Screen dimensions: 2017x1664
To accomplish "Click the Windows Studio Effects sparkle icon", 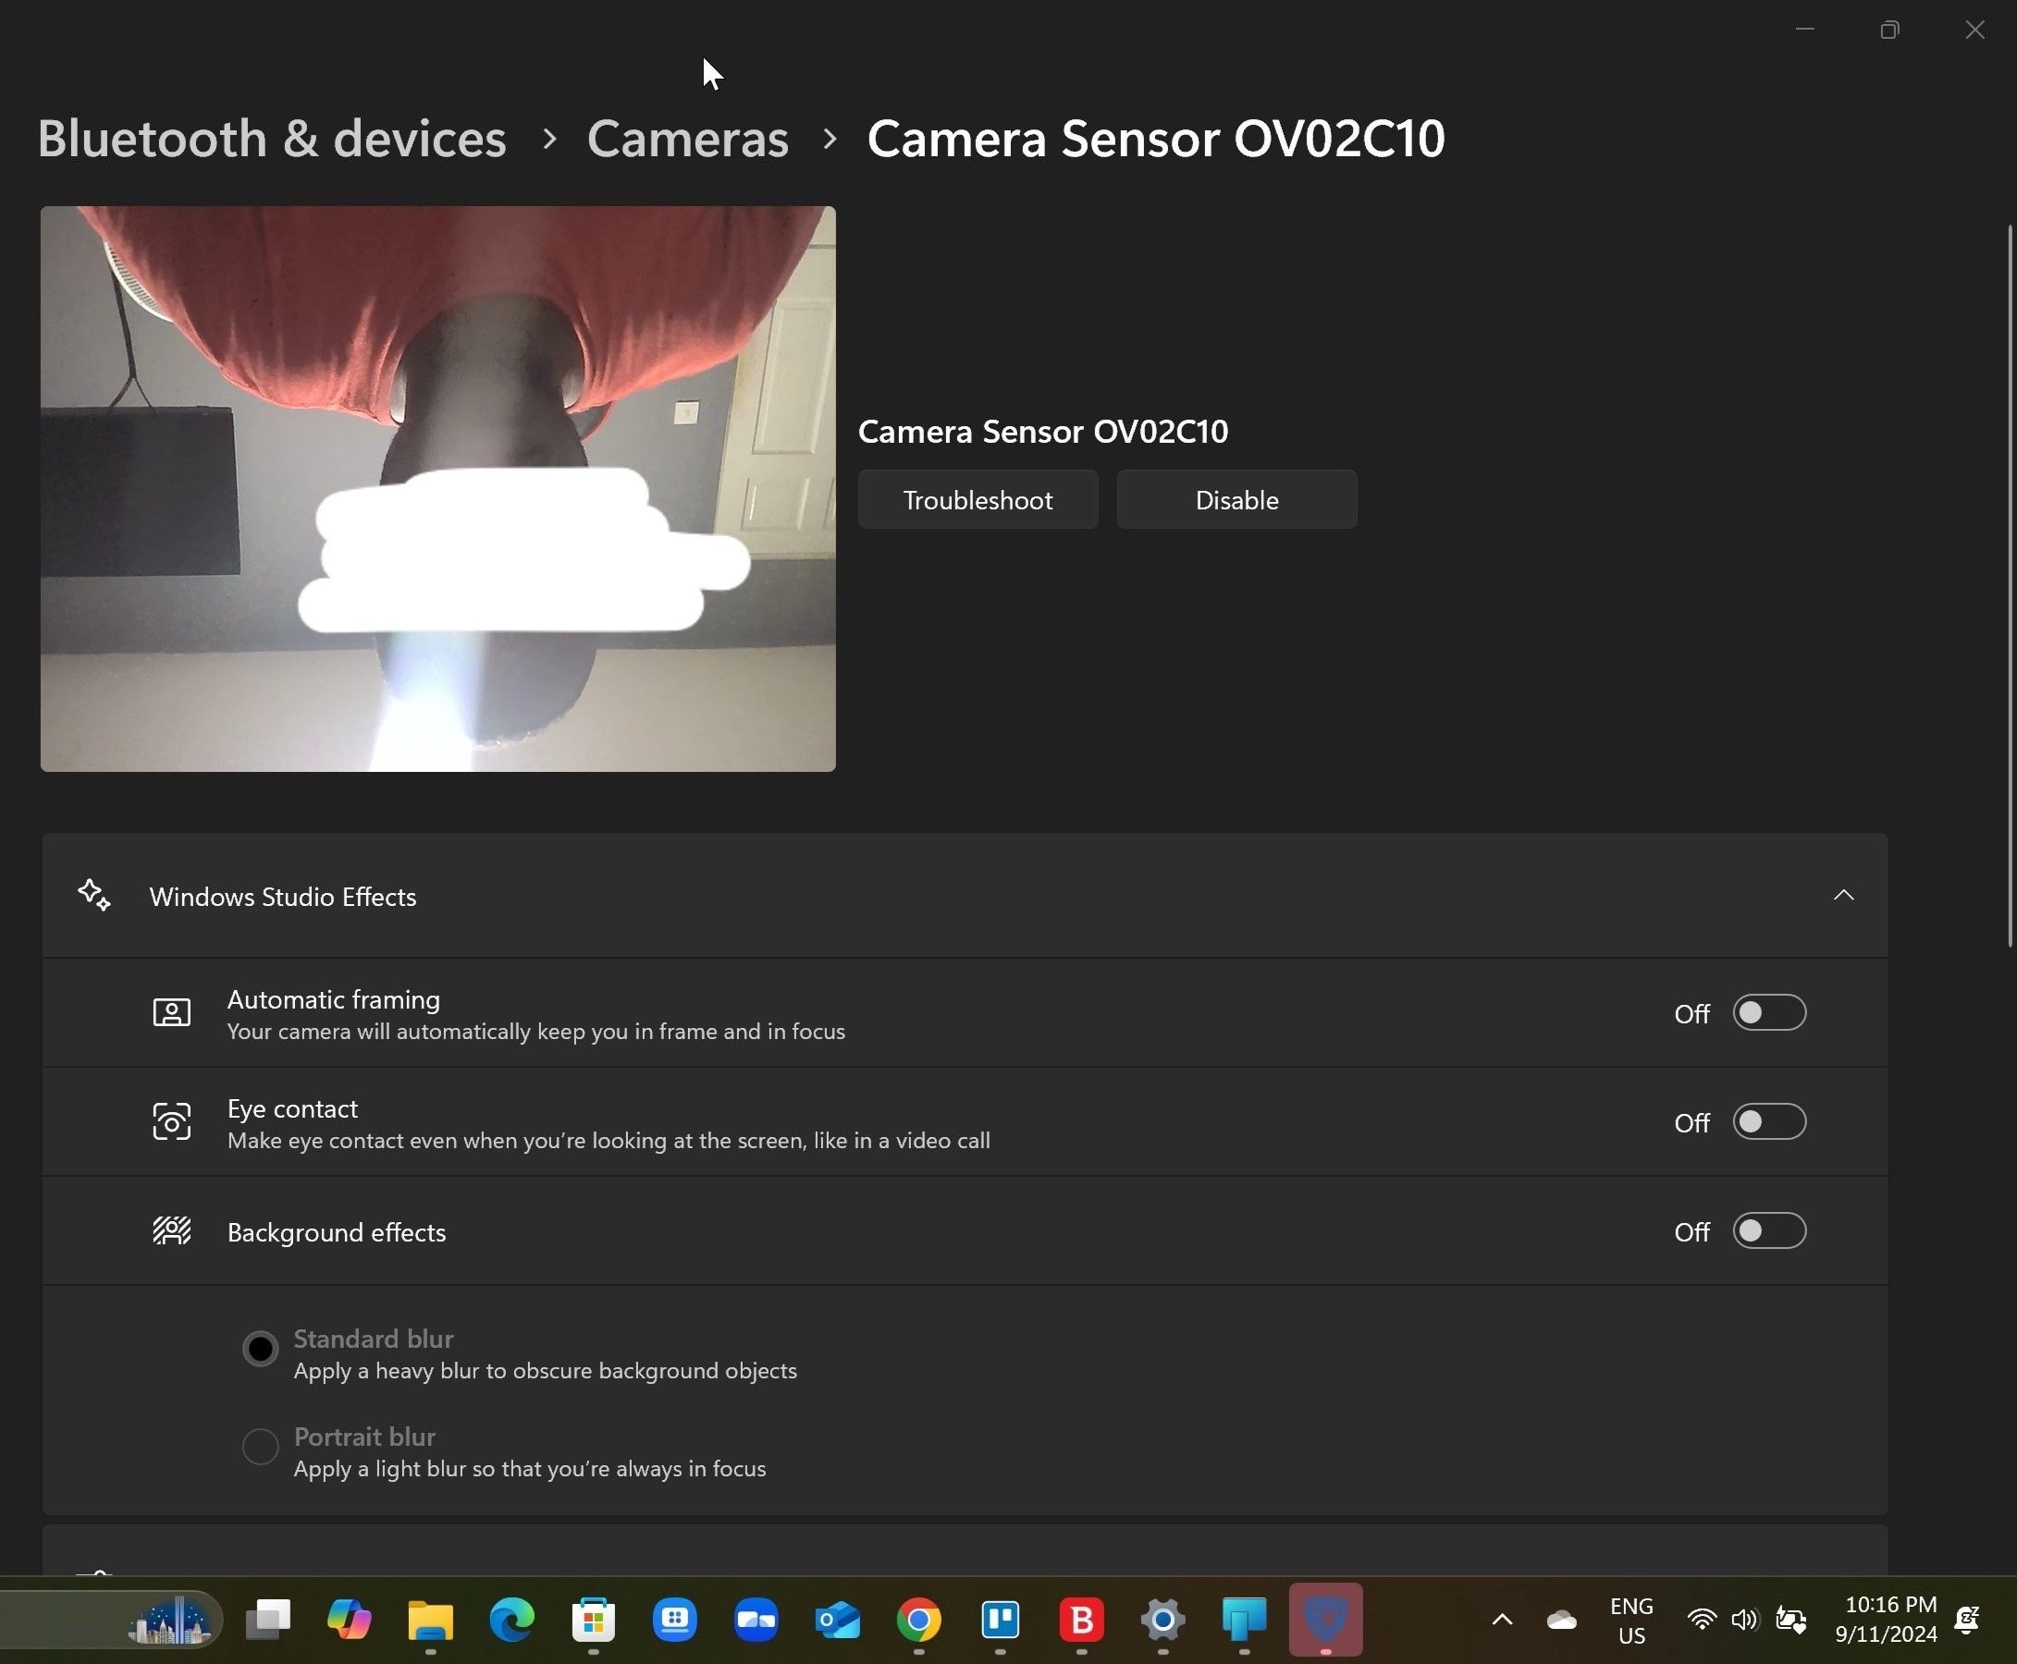I will tap(94, 895).
